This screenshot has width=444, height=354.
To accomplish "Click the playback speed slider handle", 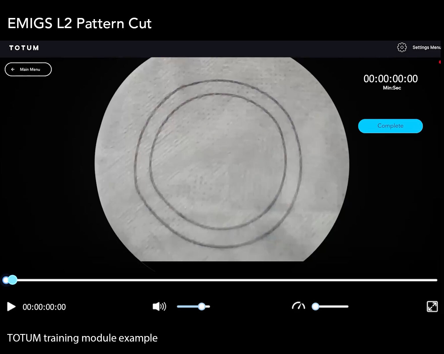I will (x=315, y=306).
